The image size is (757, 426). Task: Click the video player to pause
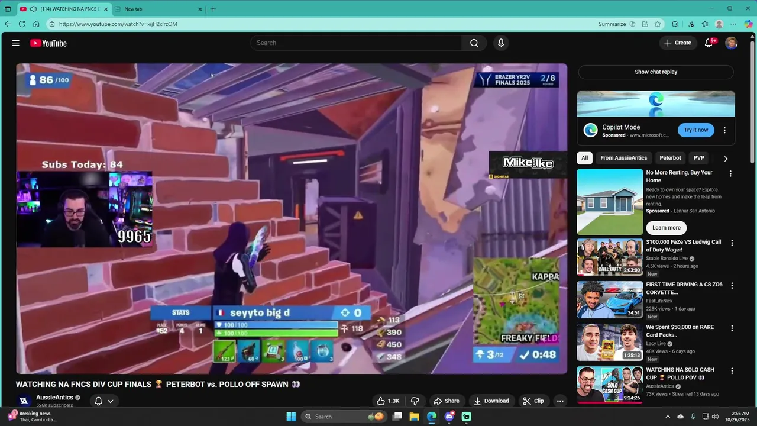pos(292,218)
